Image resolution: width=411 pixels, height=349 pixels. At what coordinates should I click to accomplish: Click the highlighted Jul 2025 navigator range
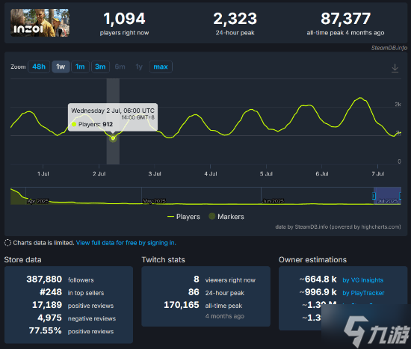(387, 196)
